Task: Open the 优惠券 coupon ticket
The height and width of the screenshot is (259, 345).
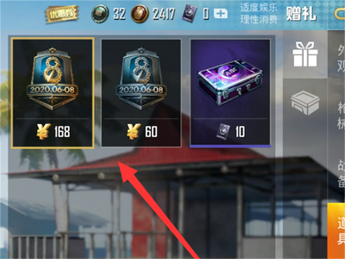Action: tap(62, 14)
